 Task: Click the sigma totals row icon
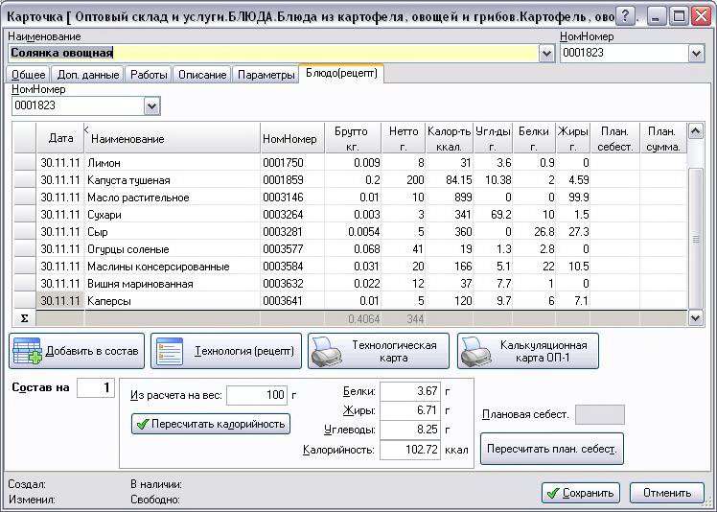[24, 318]
